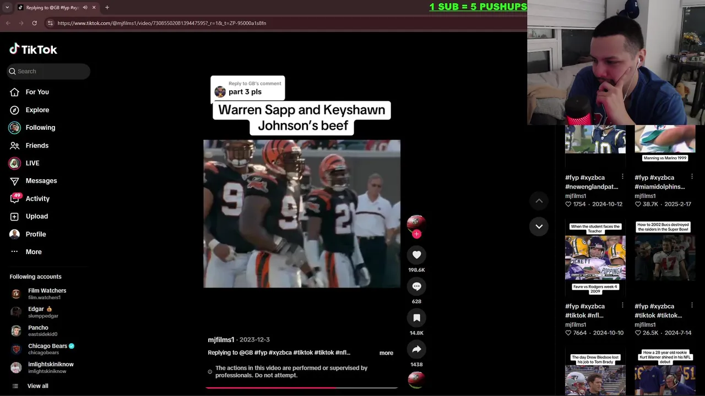Go to previous video arrow
Image resolution: width=705 pixels, height=396 pixels.
(x=539, y=201)
